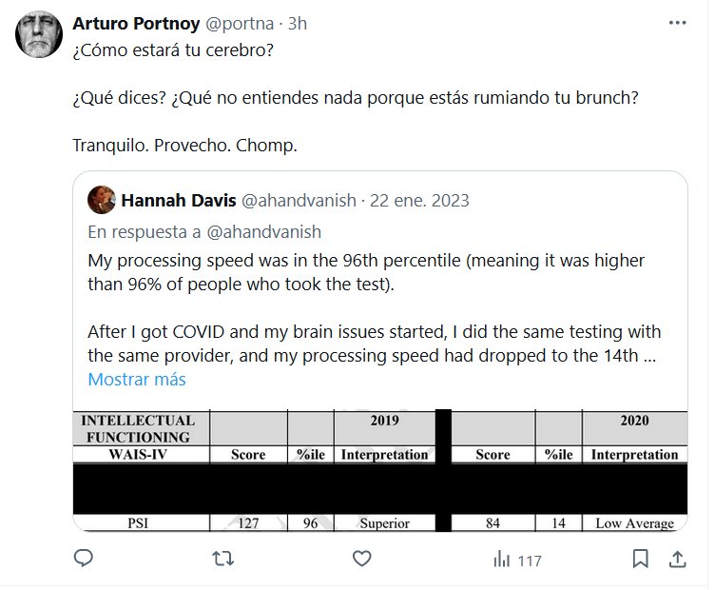
Task: Expand quoted tweet with Mostrar más
Action: tap(137, 379)
